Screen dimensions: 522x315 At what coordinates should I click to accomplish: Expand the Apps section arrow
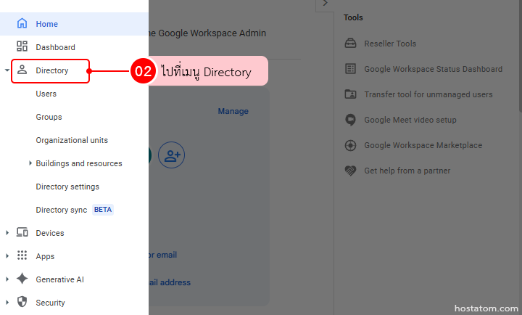coord(7,256)
